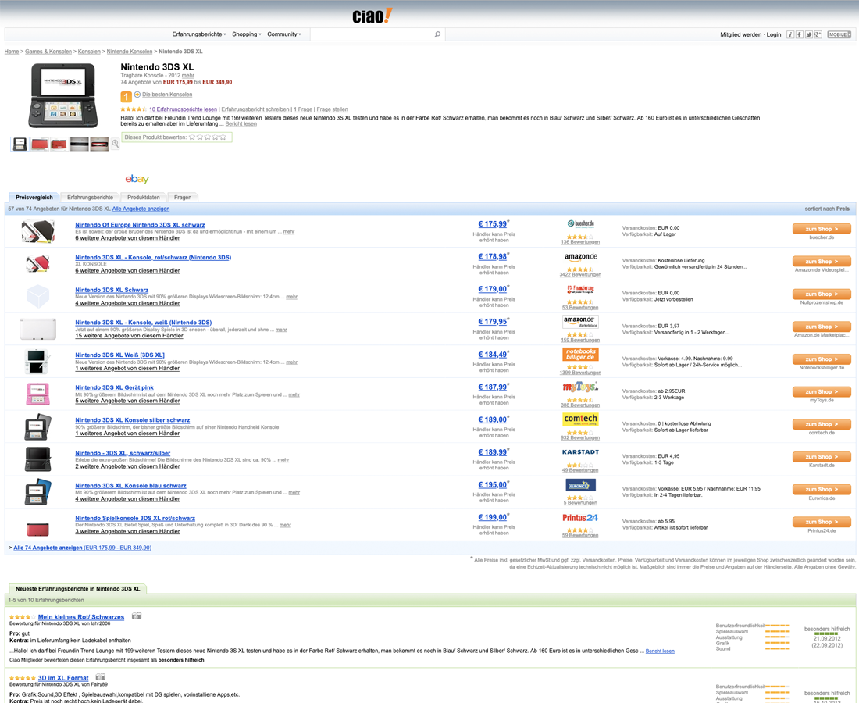The image size is (859, 703).
Task: Click the Karstadt merchant logo
Action: (581, 452)
